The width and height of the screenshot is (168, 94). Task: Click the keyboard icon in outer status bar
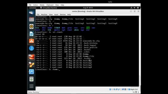tap(134, 92)
